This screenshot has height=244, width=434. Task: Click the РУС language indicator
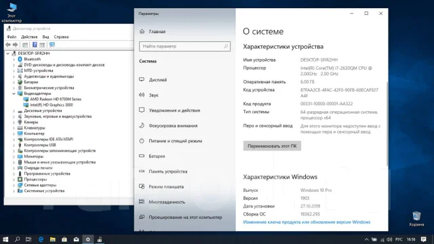point(399,239)
